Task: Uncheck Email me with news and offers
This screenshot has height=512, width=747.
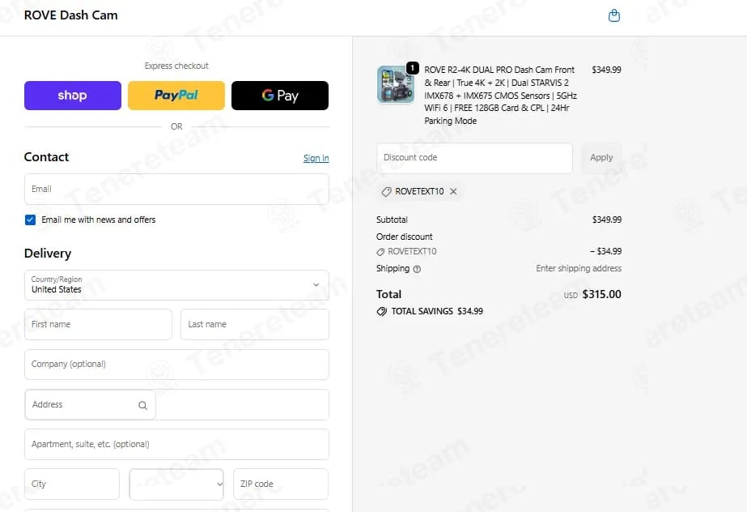Action: pyautogui.click(x=30, y=220)
